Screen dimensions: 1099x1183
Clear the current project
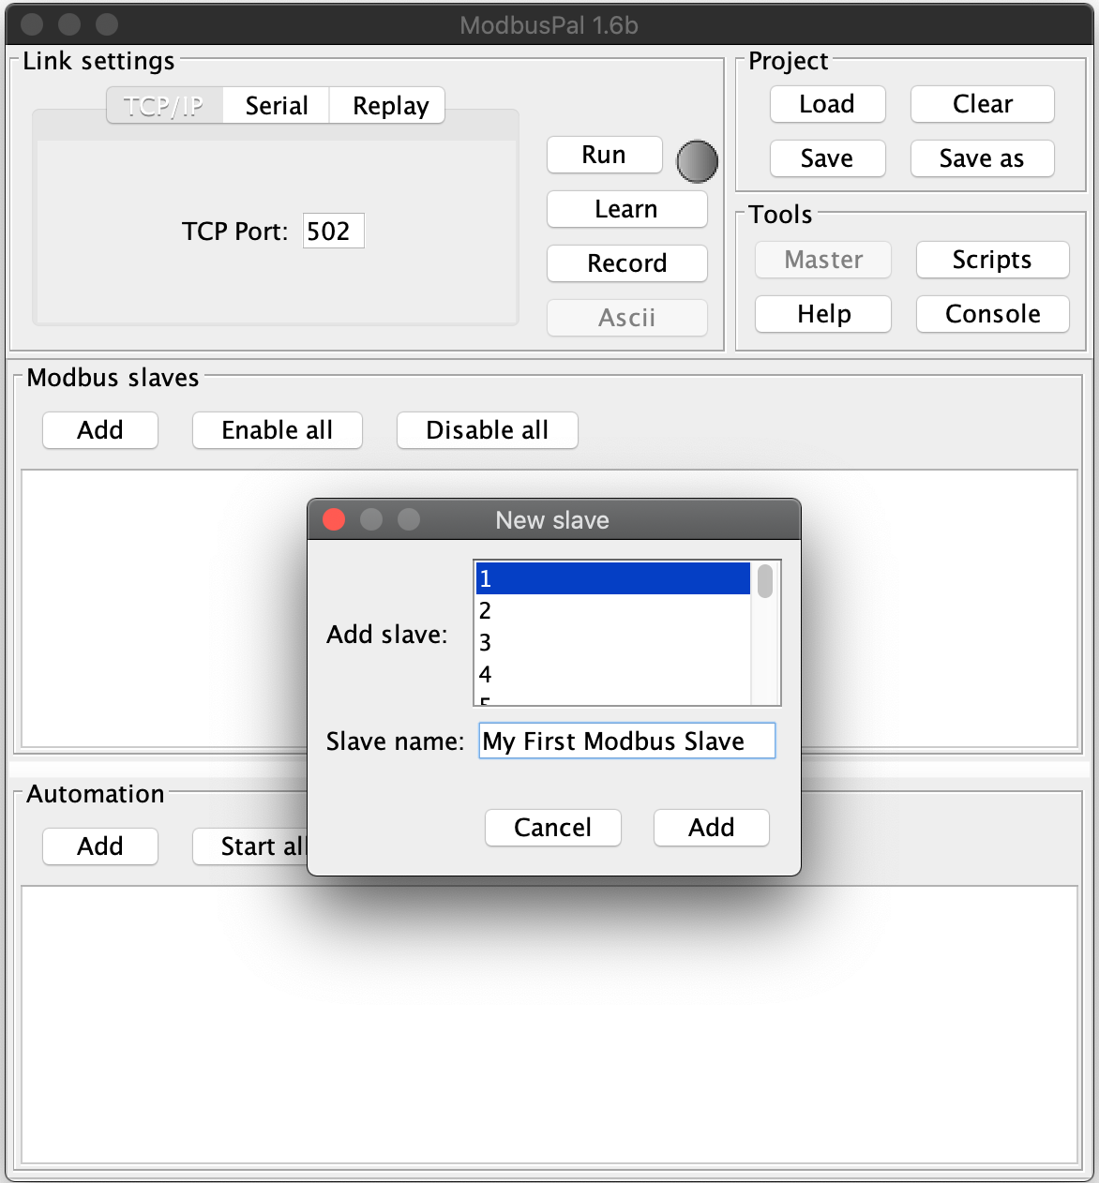tap(982, 104)
